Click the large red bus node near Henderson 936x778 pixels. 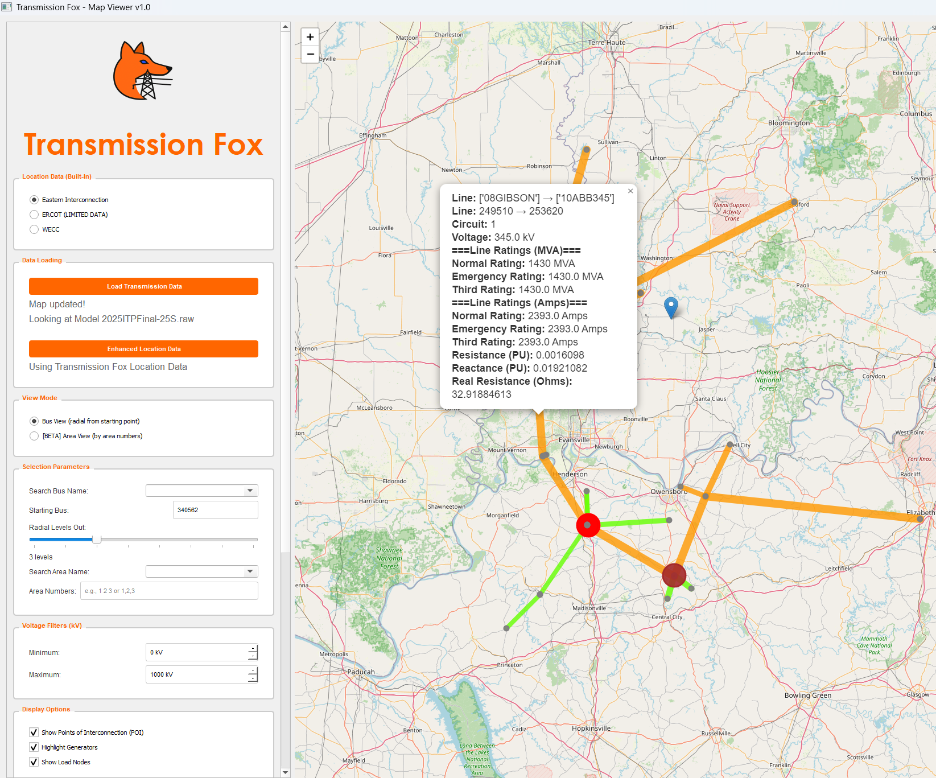click(588, 525)
